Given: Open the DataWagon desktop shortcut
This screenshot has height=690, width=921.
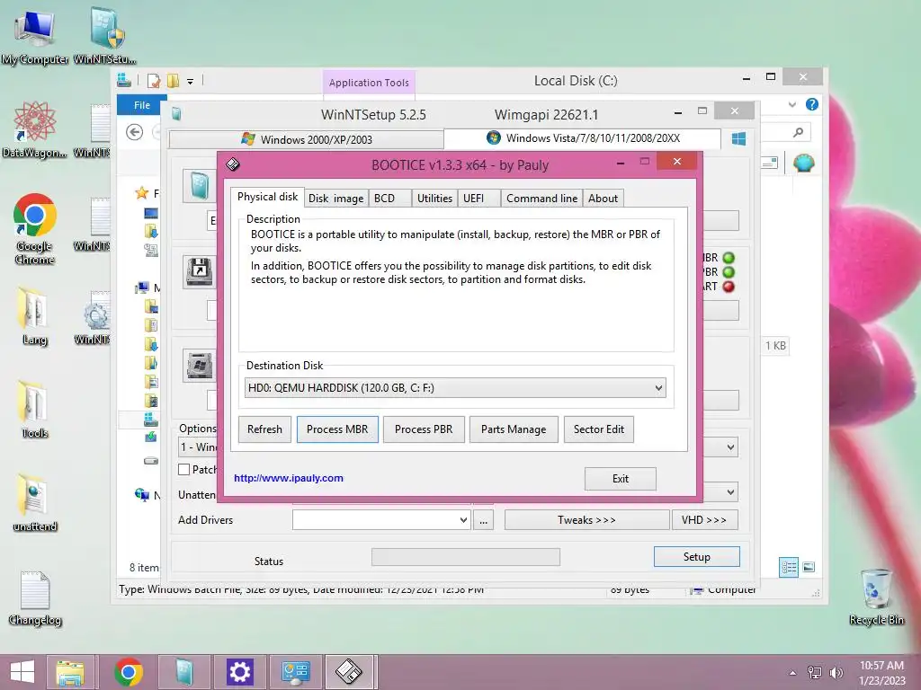Looking at the screenshot, I should [x=34, y=130].
